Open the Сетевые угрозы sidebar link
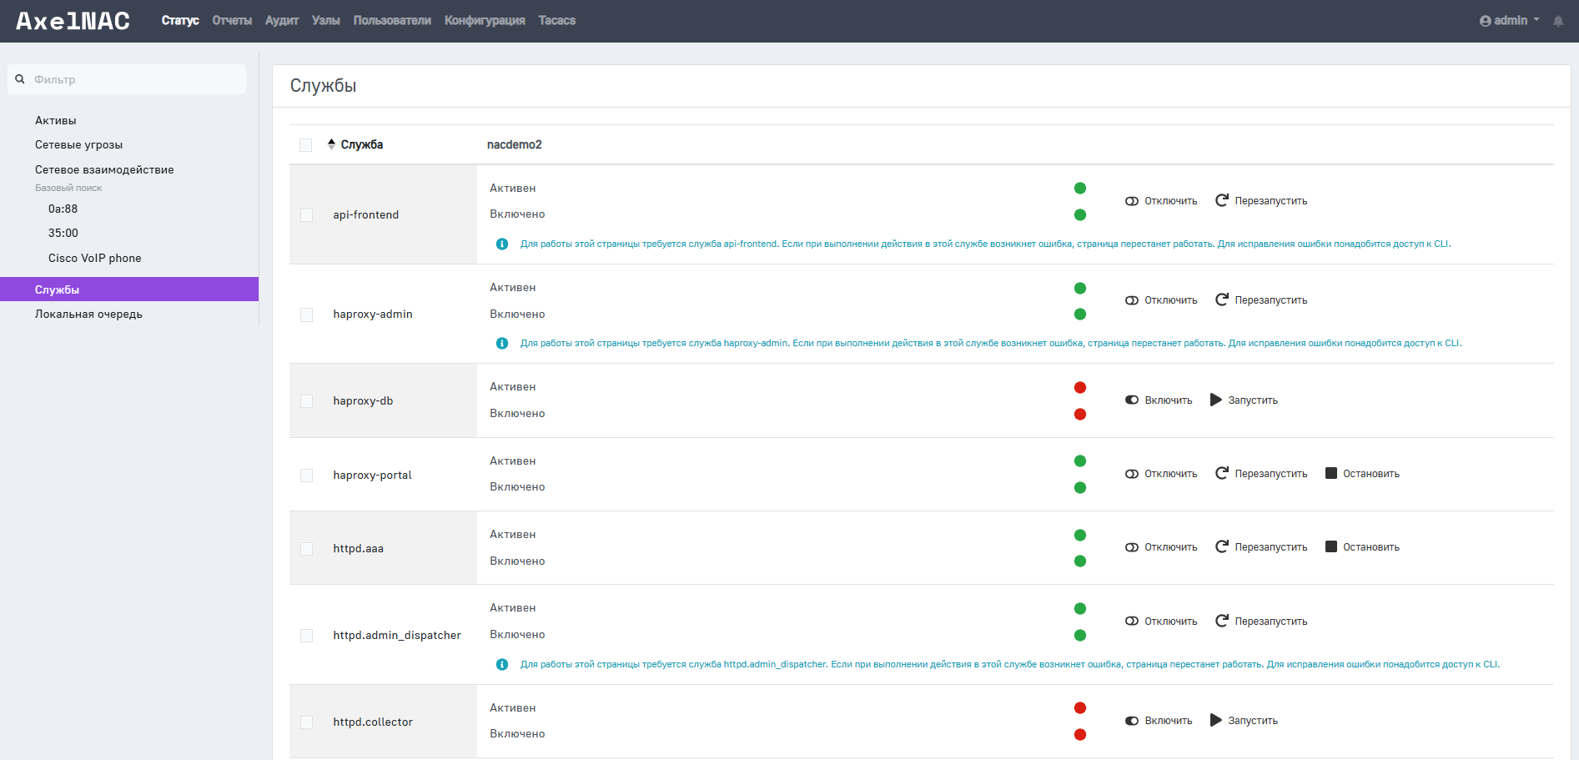The image size is (1579, 760). [x=78, y=145]
